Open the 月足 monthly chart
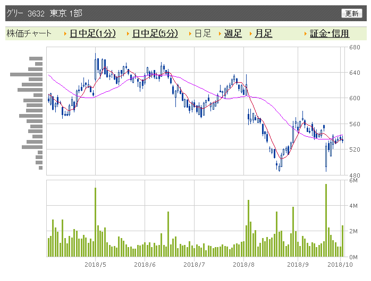The height and width of the screenshot is (281, 371). click(x=263, y=33)
